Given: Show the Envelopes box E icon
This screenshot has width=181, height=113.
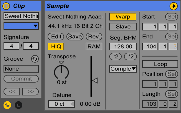Looking at the screenshot, I should [19, 105].
